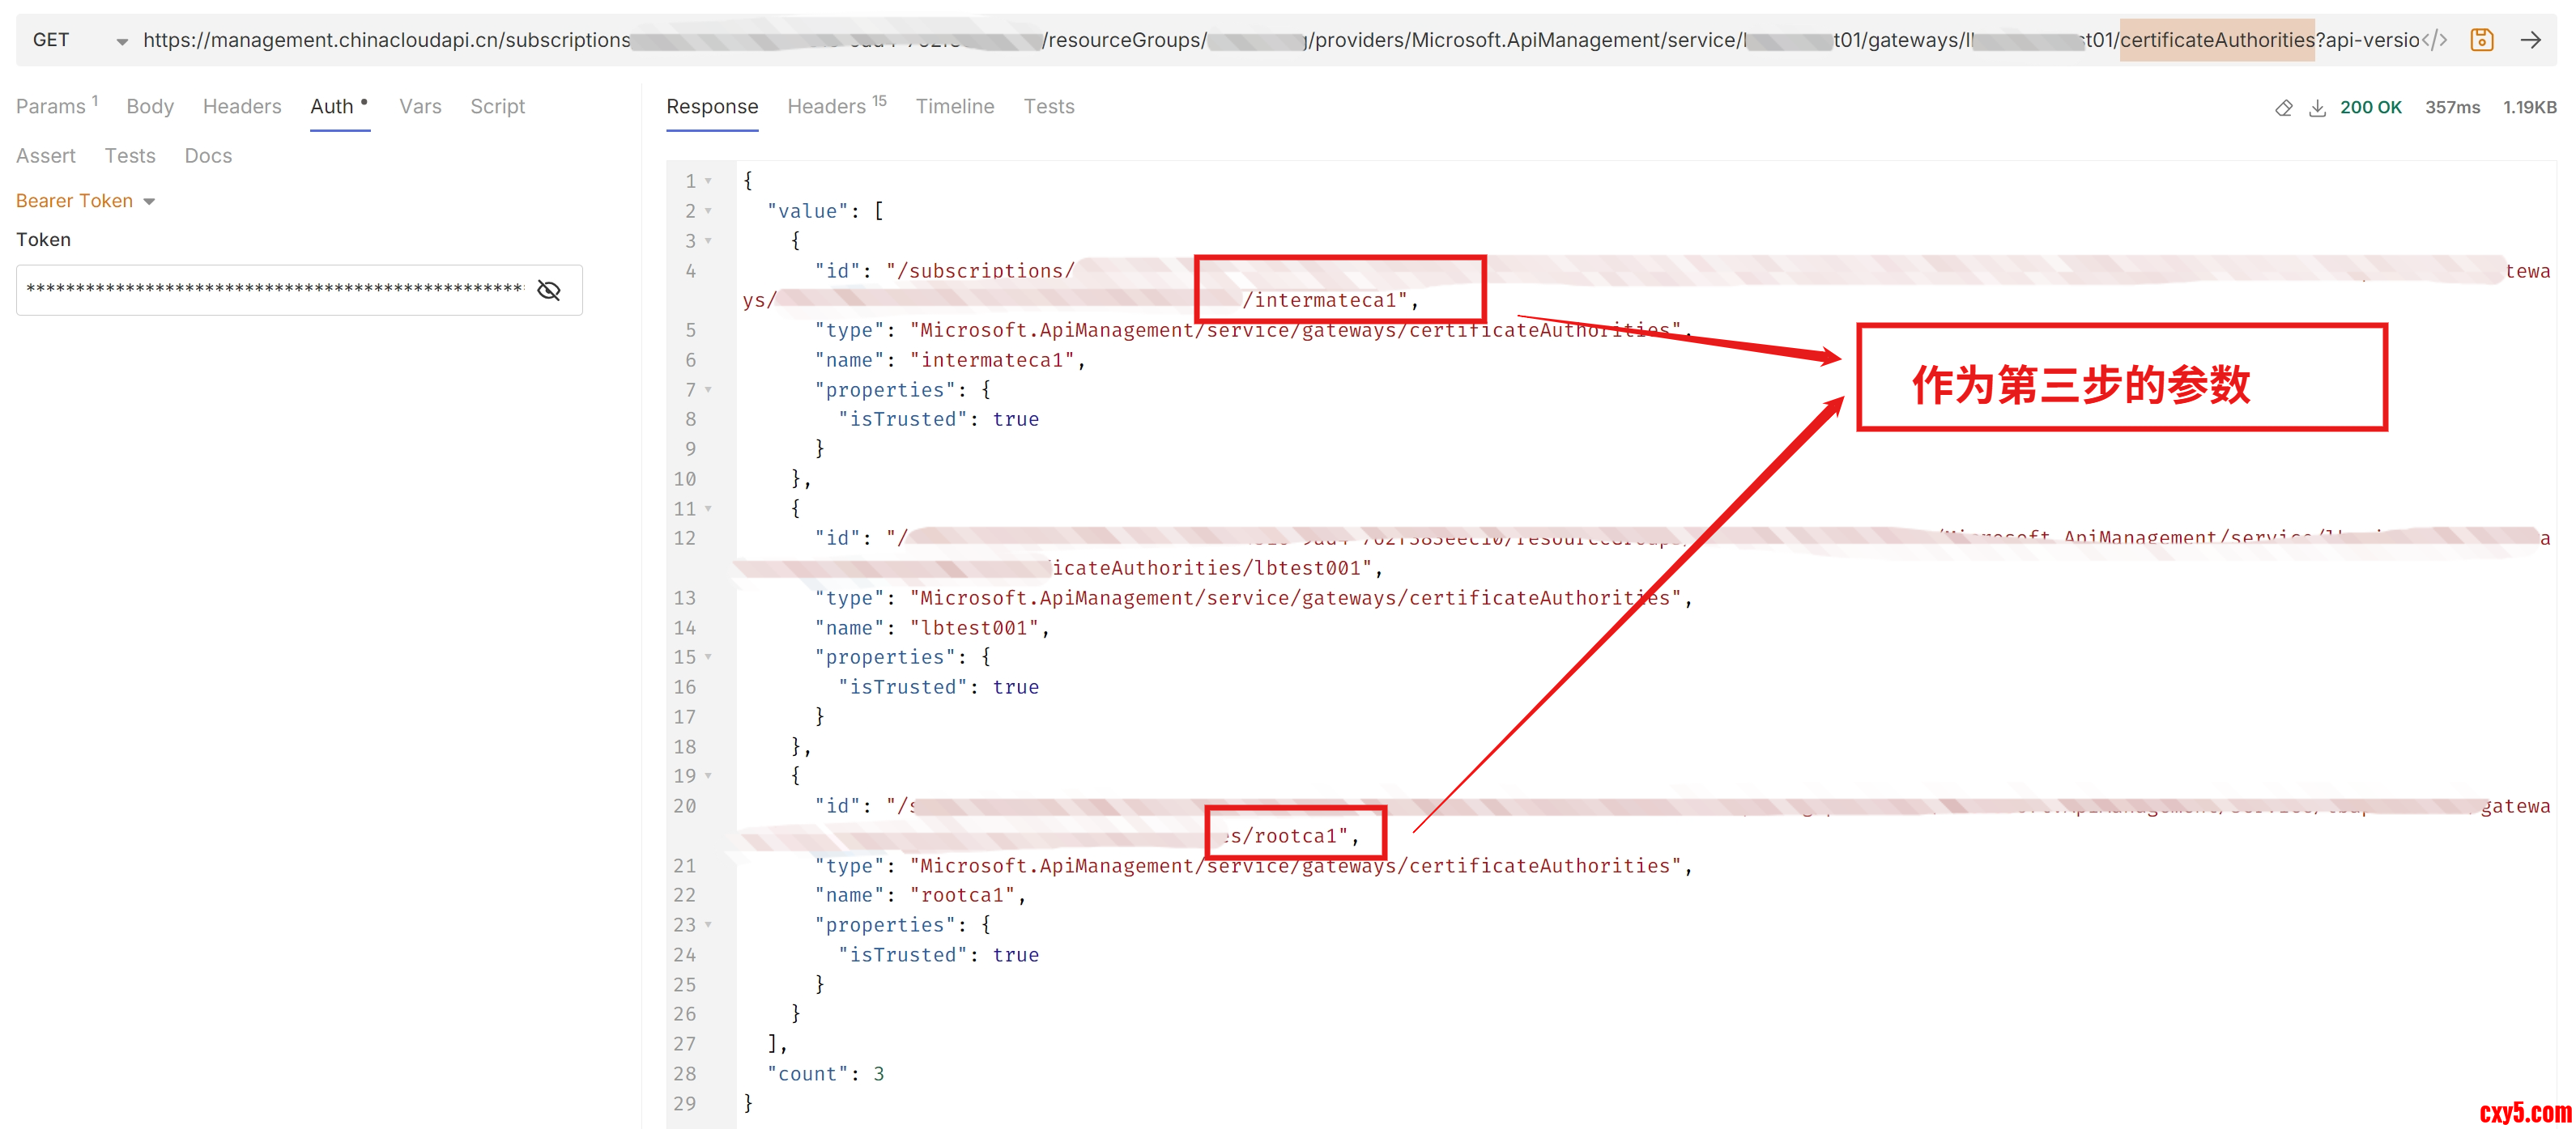This screenshot has height=1129, width=2576.
Task: Toggle token visibility with the eye icon
Action: pos(548,291)
